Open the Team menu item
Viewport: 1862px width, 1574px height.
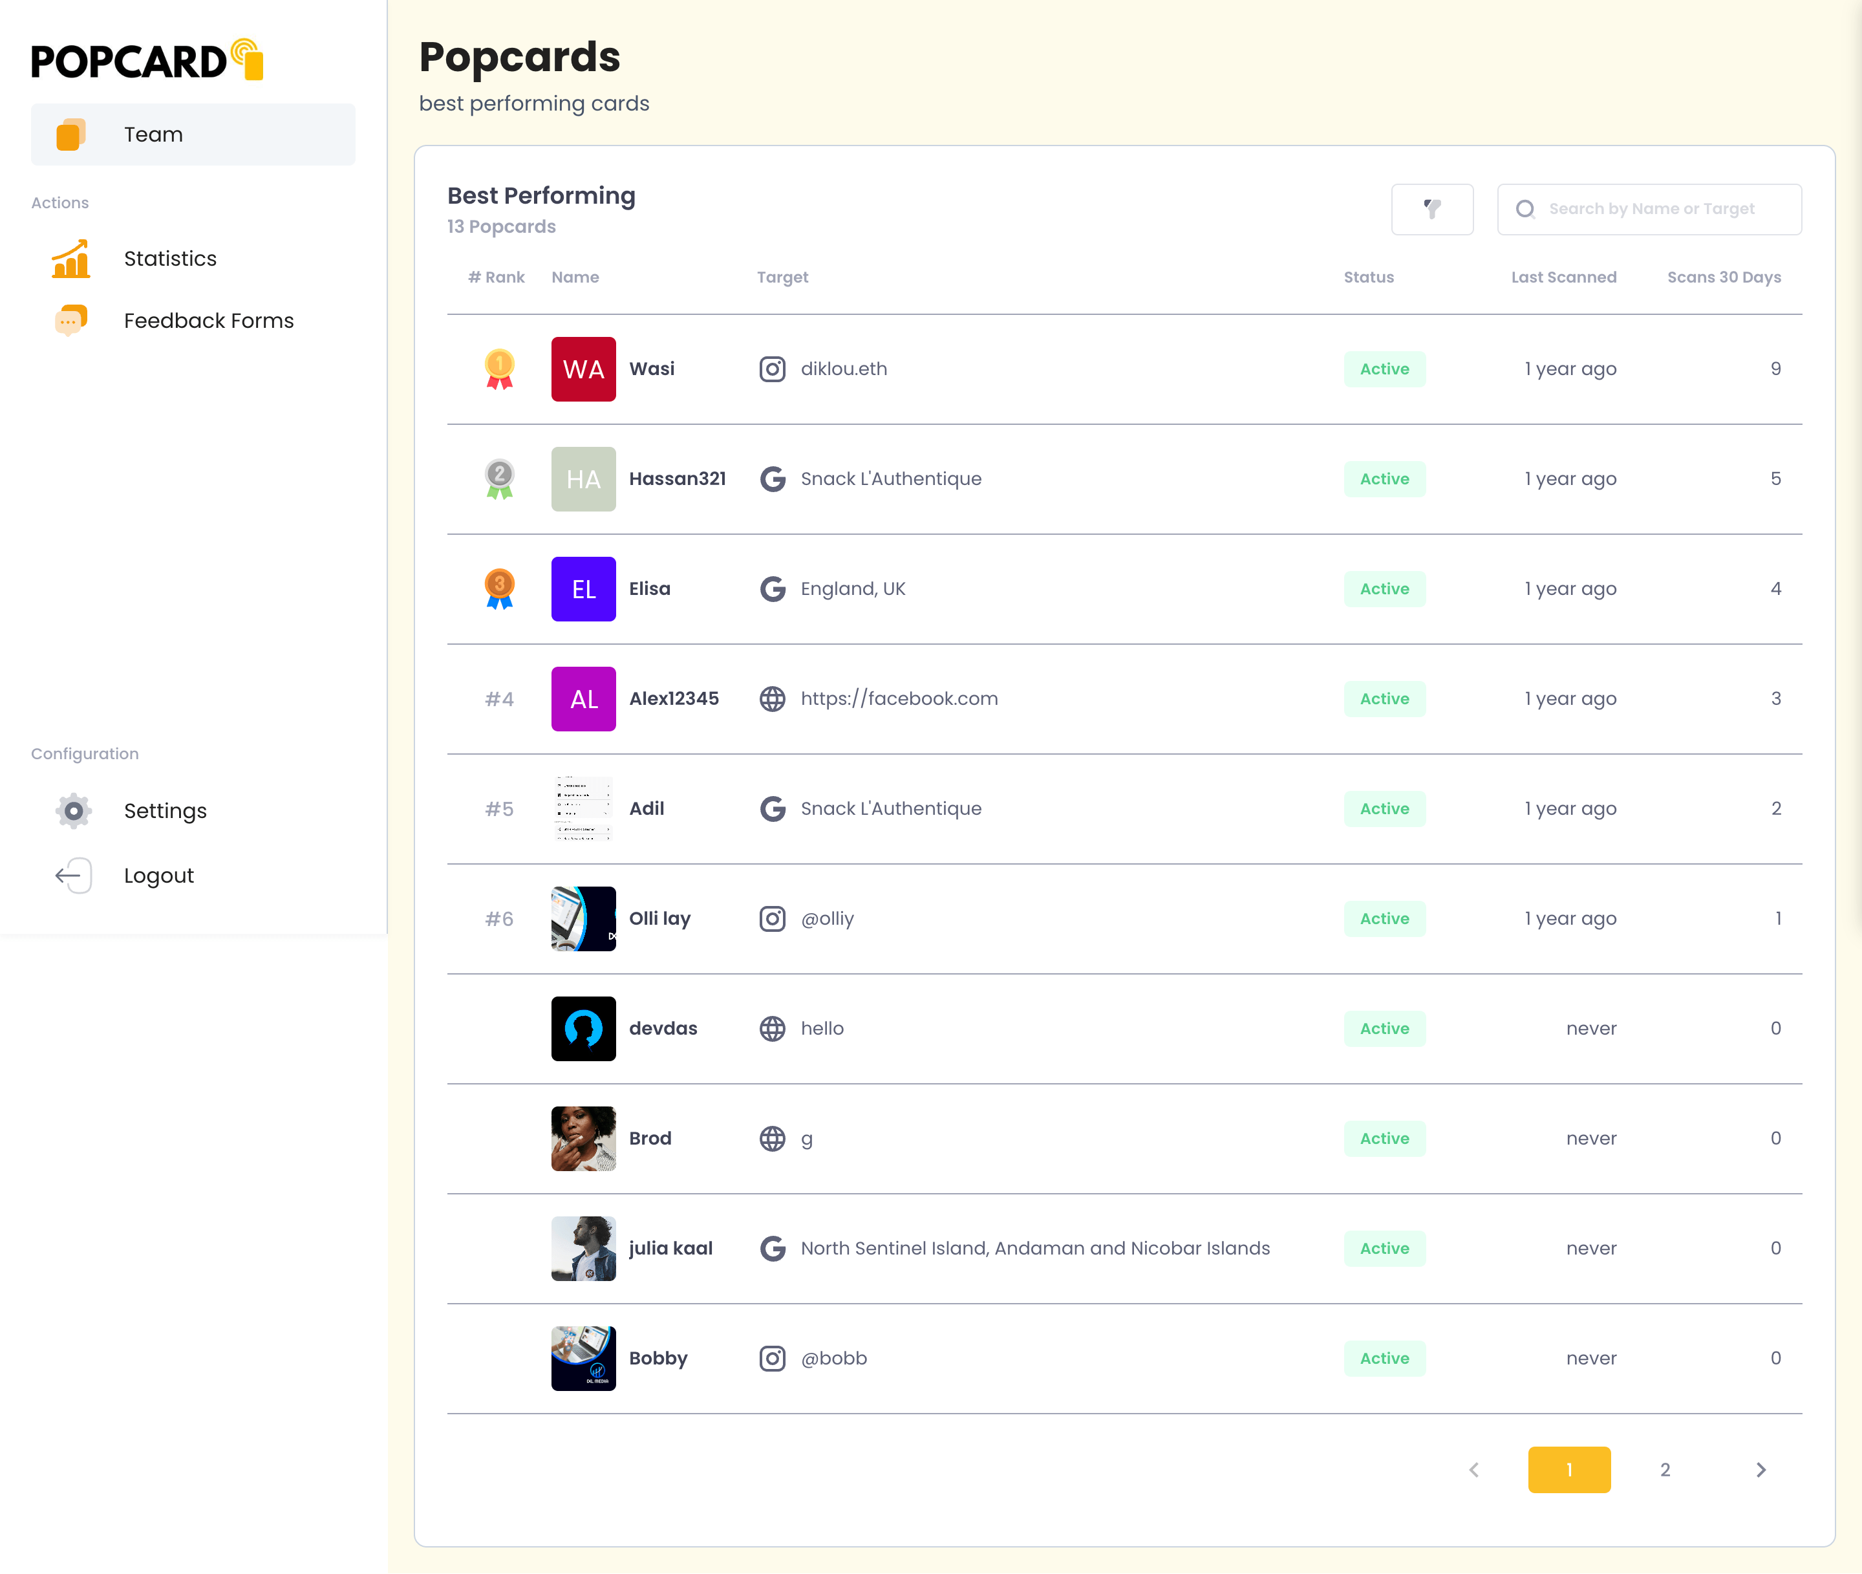click(193, 135)
